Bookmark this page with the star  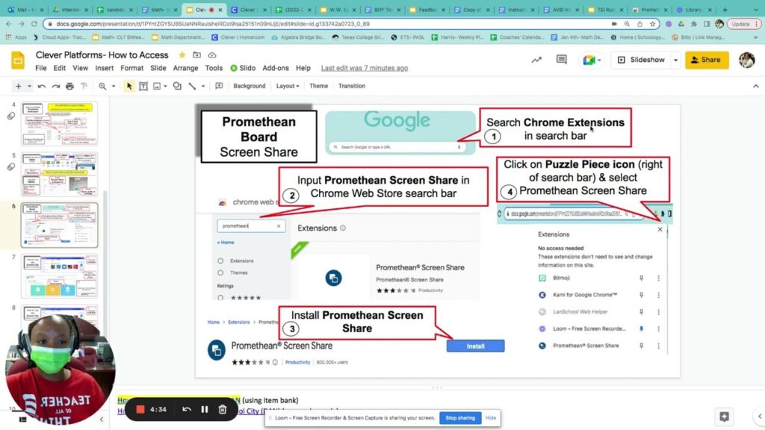(652, 24)
